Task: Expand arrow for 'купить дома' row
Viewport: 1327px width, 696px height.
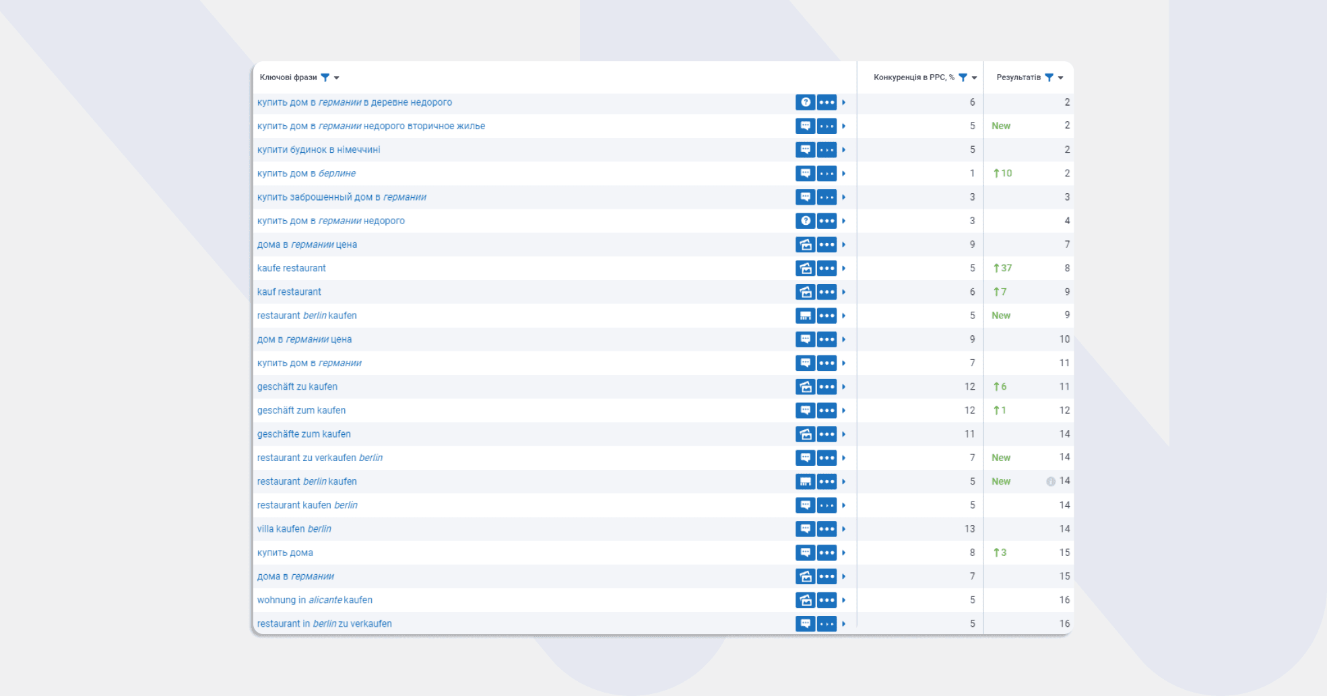Action: tap(843, 553)
